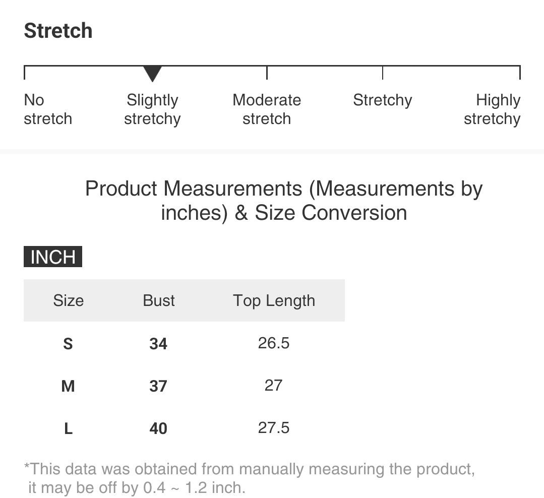
Task: Click the Bust column header
Action: [x=159, y=300]
